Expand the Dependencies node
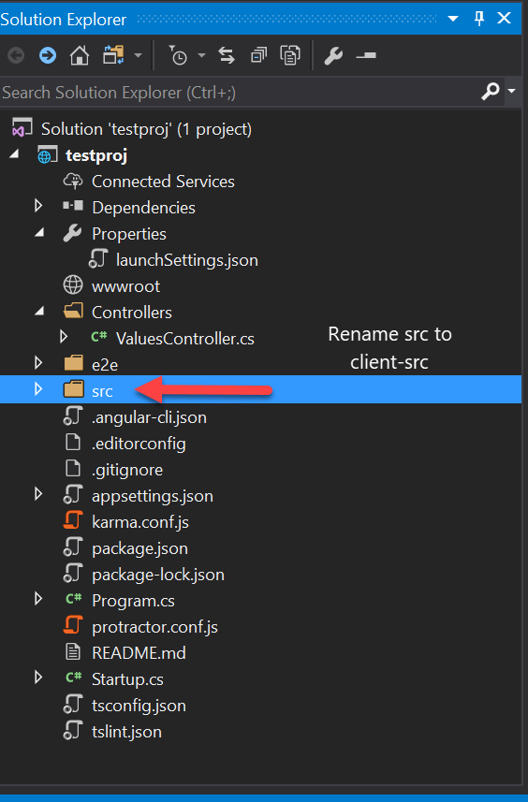Image resolution: width=528 pixels, height=802 pixels. [x=37, y=207]
